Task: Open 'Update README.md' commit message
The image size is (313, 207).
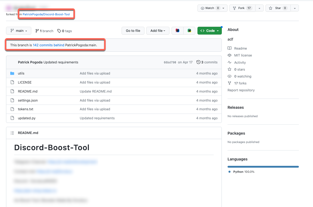Action: 96,91
